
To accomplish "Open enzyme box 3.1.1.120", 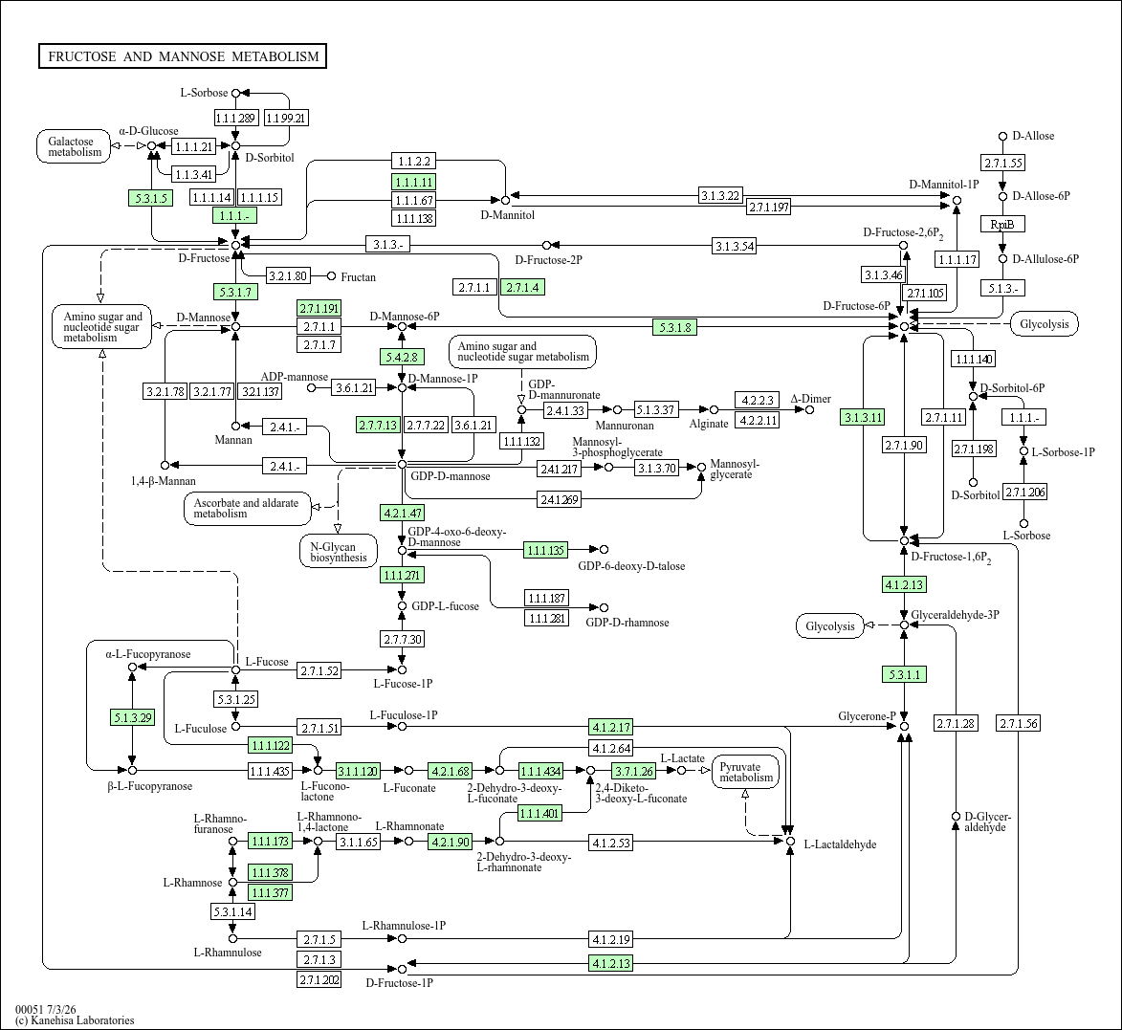I will click(x=358, y=771).
